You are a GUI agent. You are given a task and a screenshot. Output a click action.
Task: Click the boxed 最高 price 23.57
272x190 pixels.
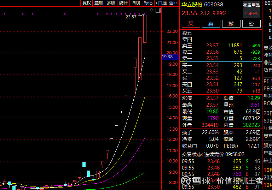click(213, 105)
